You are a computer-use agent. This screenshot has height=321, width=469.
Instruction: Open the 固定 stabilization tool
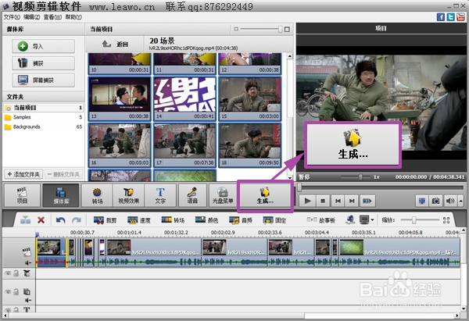(x=274, y=220)
